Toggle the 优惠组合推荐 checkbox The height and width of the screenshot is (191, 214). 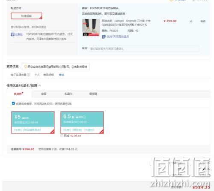click(x=13, y=103)
